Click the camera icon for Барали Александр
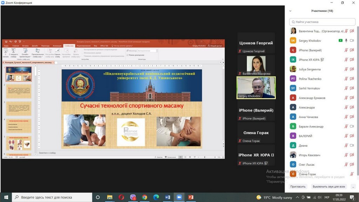The width and height of the screenshot is (359, 202). (352, 126)
